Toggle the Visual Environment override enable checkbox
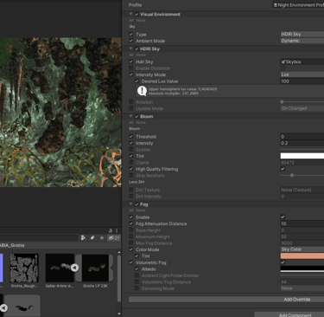Screen dimensions: 324x317 coord(137,14)
